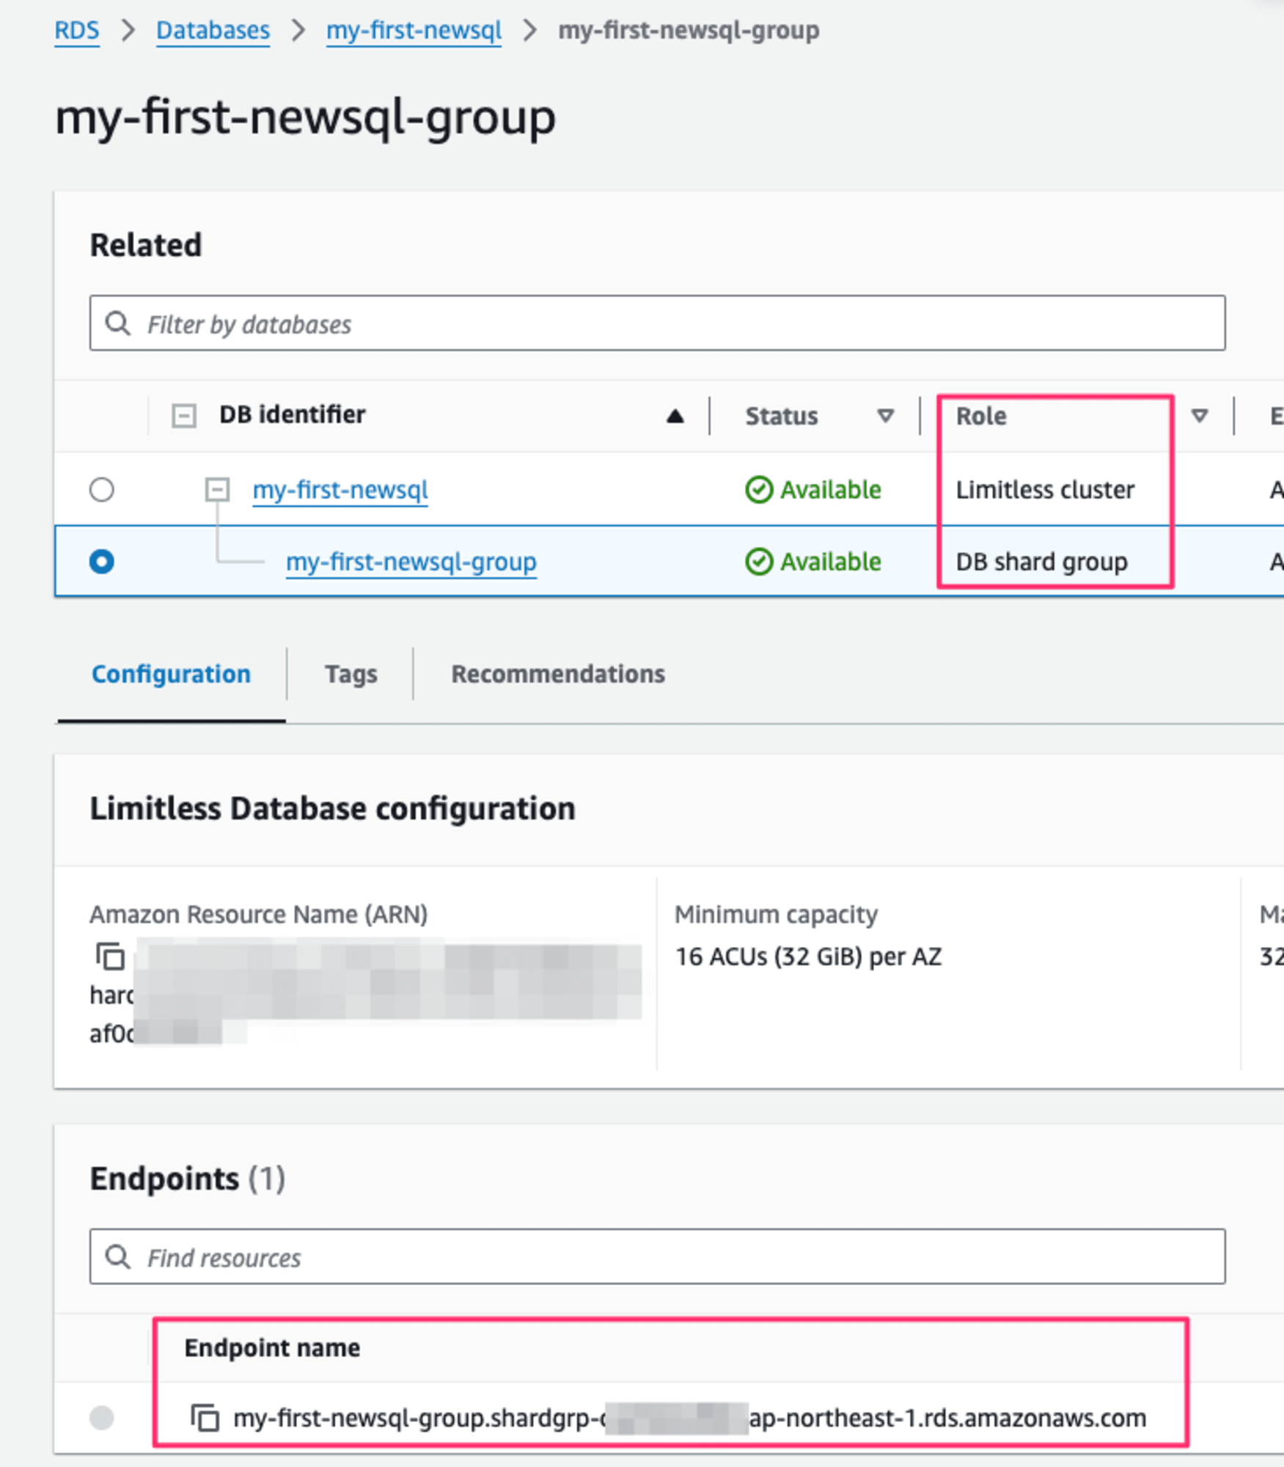The image size is (1284, 1467).
Task: Open the RDS breadcrumb link
Action: pyautogui.click(x=76, y=30)
